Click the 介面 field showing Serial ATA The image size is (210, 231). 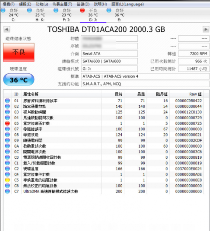click(109, 54)
